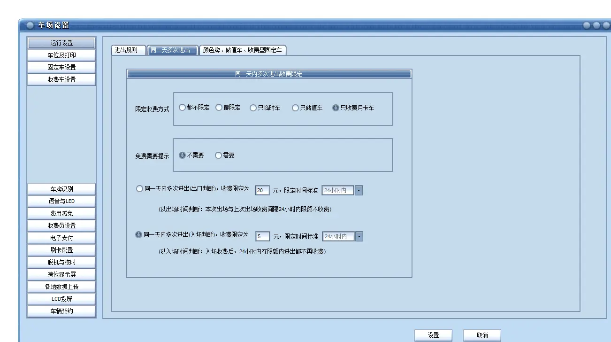Open the entry-rule 24小时内 time dropdown
611x342 pixels.
359,236
